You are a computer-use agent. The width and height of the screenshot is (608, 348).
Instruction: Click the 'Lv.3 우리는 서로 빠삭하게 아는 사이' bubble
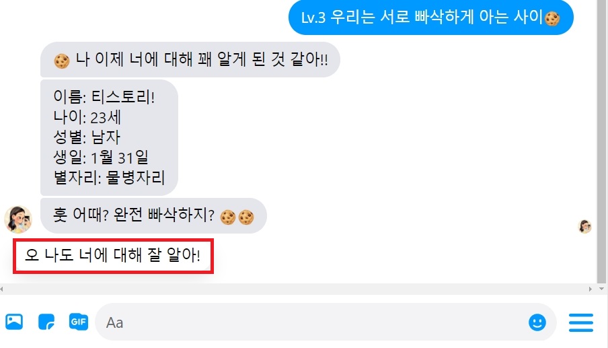point(431,18)
